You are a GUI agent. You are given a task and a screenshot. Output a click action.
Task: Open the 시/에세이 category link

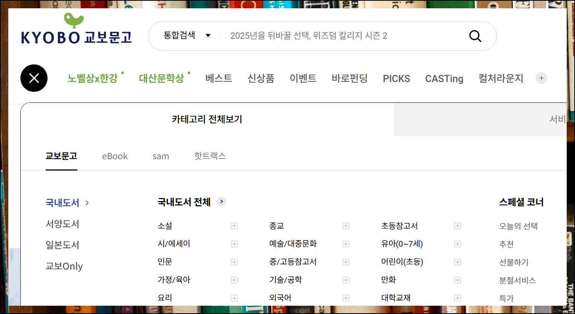174,244
